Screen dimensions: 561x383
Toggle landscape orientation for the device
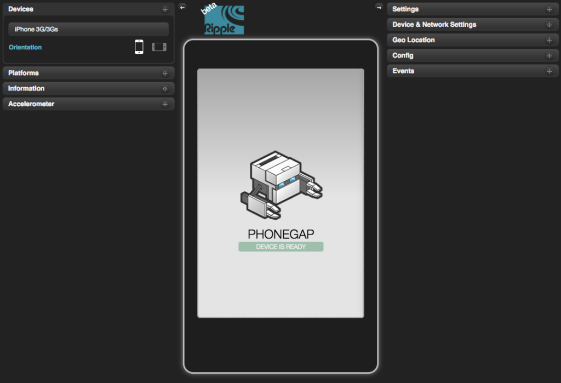[x=159, y=47]
